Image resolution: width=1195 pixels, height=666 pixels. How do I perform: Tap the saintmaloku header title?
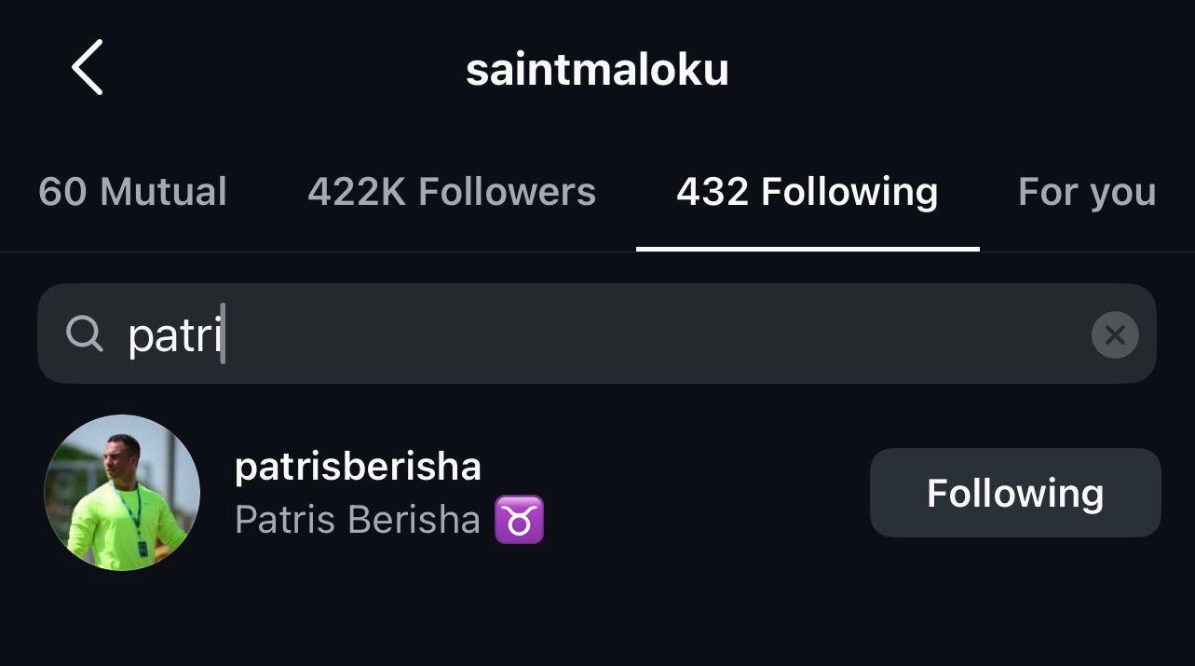(597, 70)
